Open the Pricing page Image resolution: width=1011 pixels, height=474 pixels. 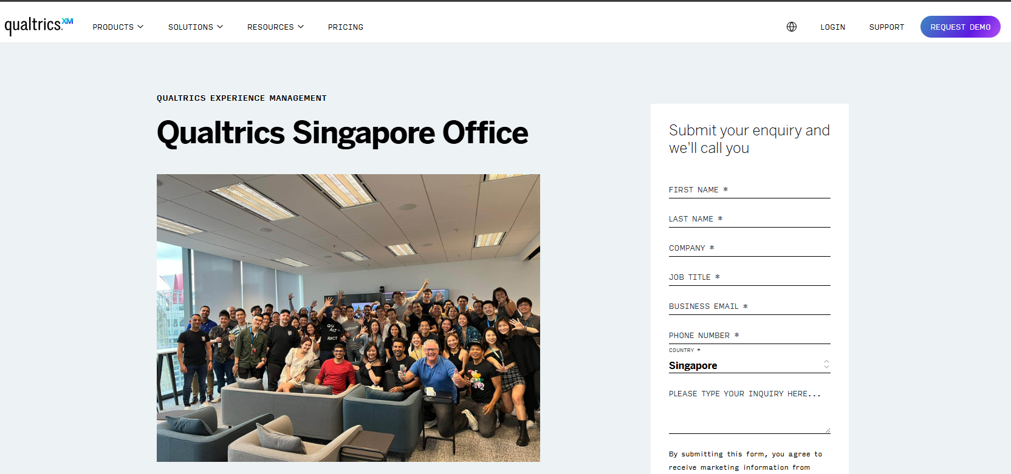(345, 27)
